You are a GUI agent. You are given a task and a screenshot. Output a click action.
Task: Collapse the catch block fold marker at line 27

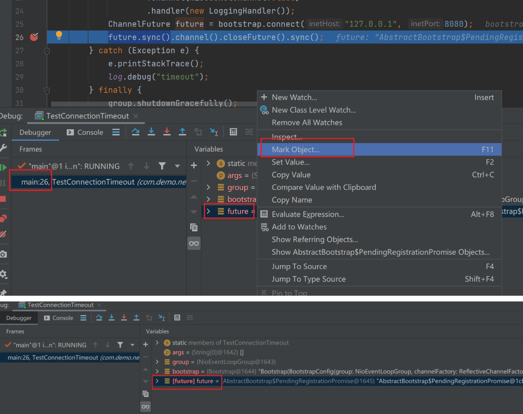pyautogui.click(x=47, y=51)
